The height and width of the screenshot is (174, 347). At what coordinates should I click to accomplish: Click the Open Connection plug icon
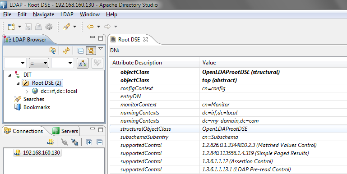[x=65, y=142]
